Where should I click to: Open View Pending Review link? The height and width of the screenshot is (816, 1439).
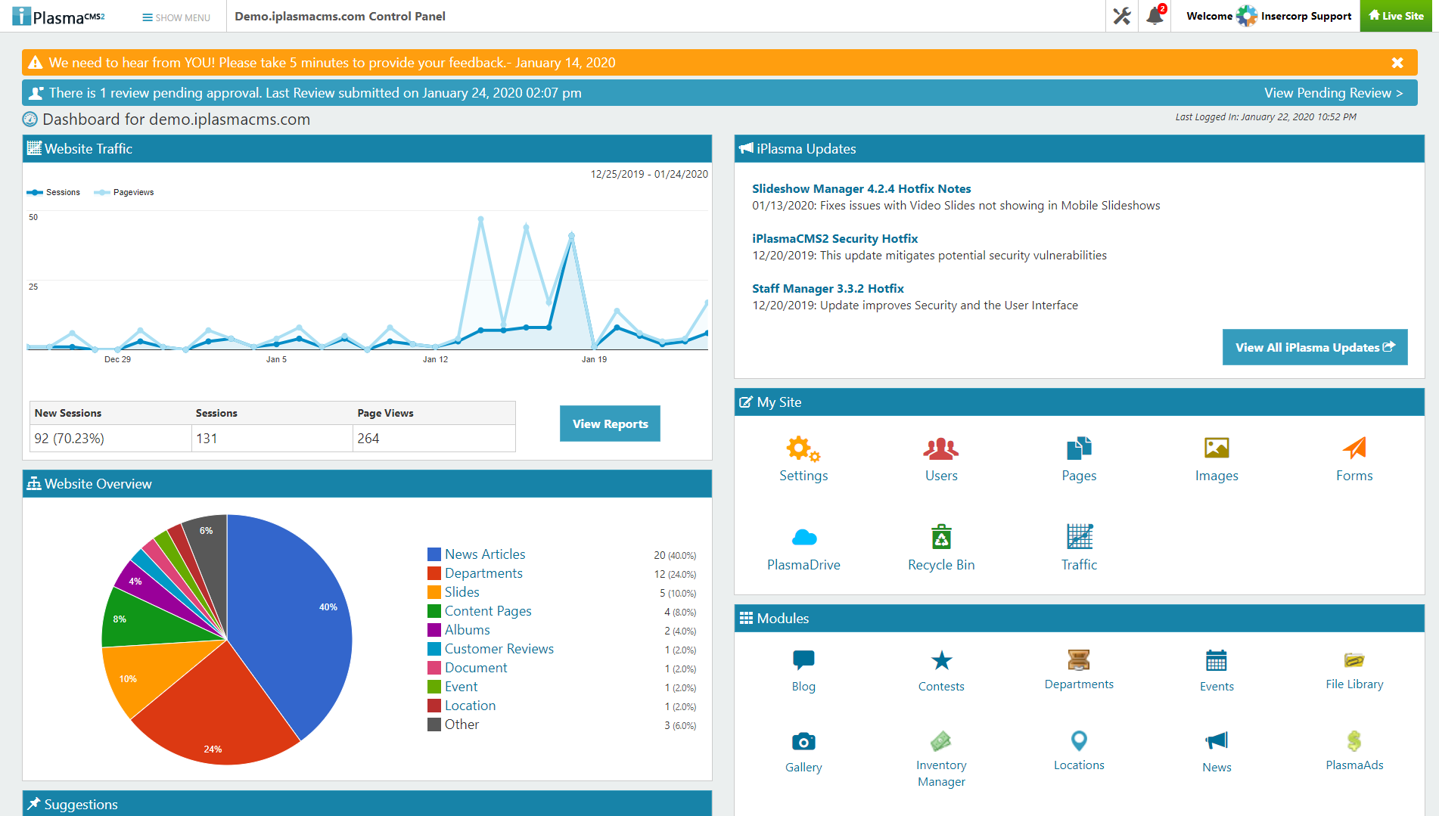pyautogui.click(x=1333, y=93)
